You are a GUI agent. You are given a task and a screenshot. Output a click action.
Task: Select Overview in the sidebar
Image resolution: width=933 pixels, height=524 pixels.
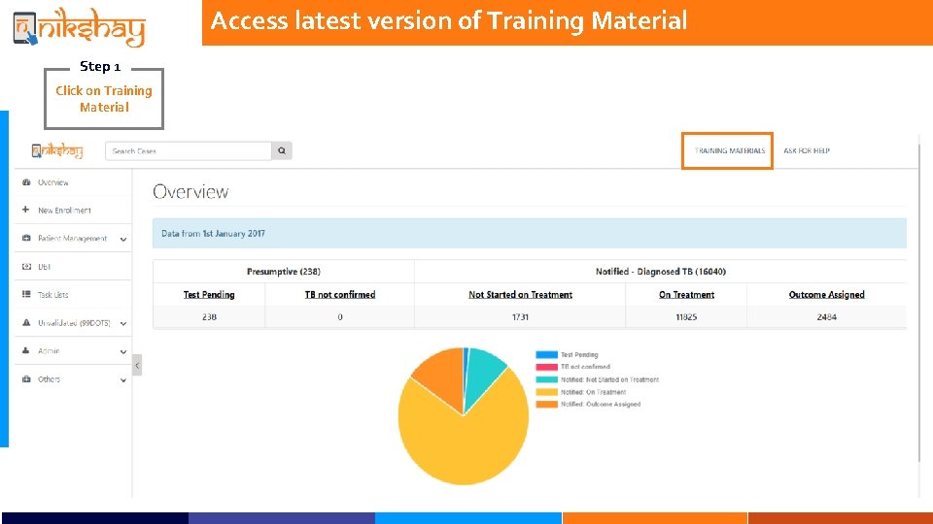(52, 182)
